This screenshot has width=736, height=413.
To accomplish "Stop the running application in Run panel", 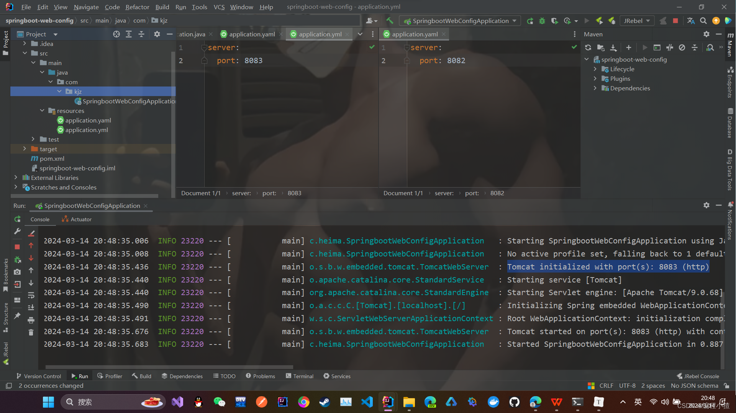I will point(17,247).
